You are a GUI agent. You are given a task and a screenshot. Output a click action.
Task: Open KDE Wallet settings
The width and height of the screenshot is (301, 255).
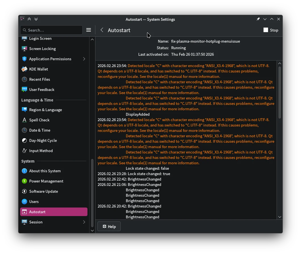tap(38, 69)
